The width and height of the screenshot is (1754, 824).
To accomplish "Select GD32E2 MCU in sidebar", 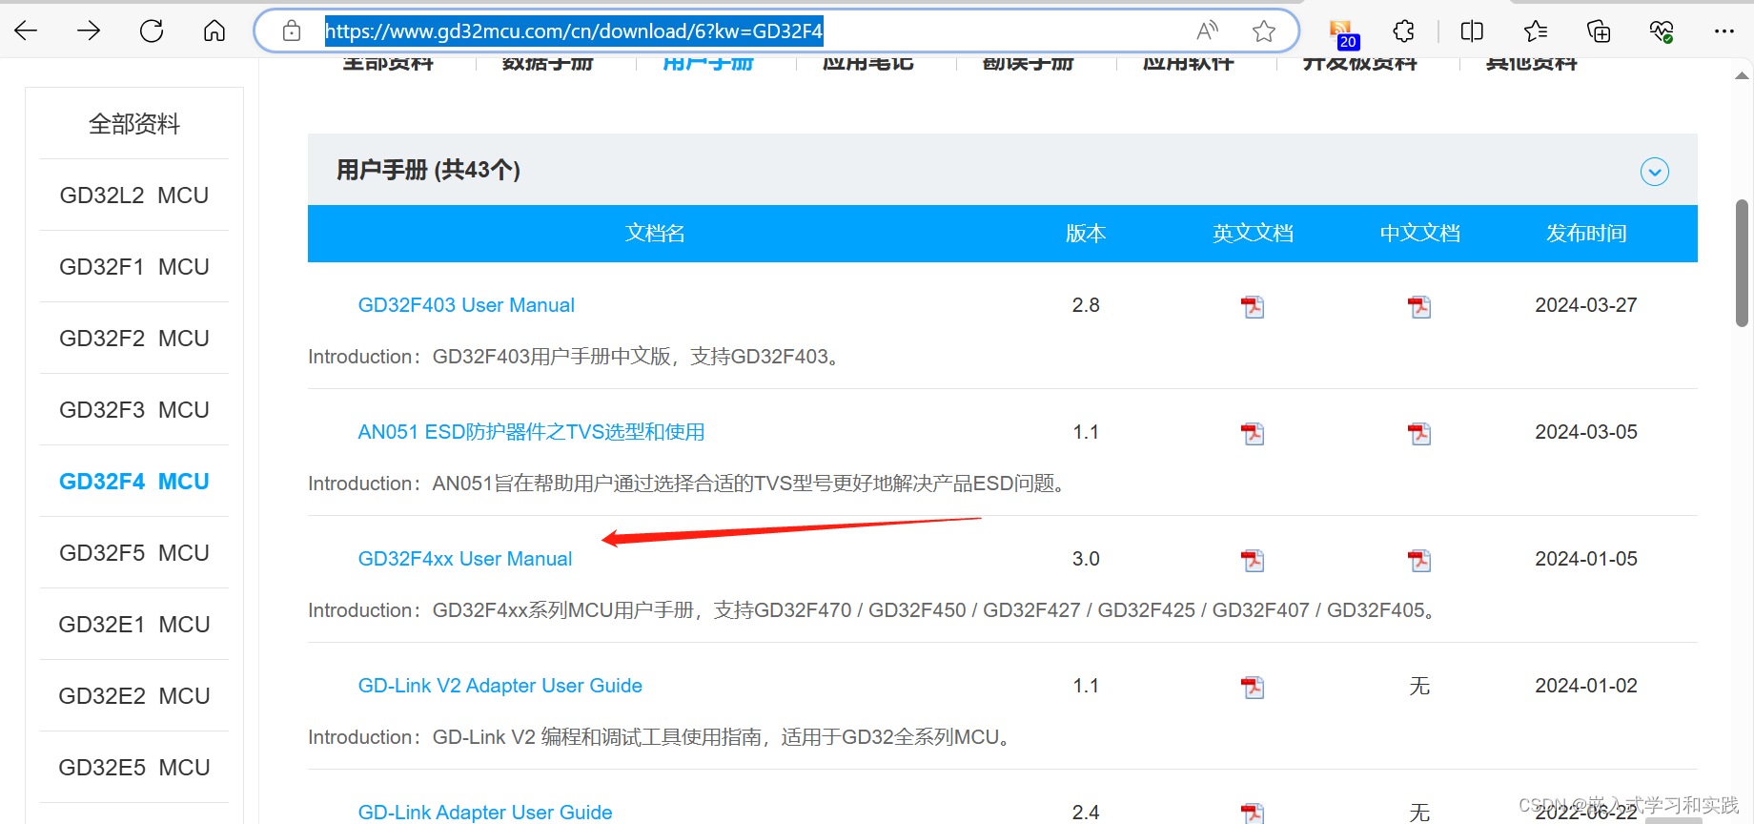I will (134, 696).
